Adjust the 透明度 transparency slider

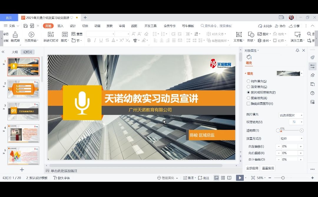coord(281,131)
